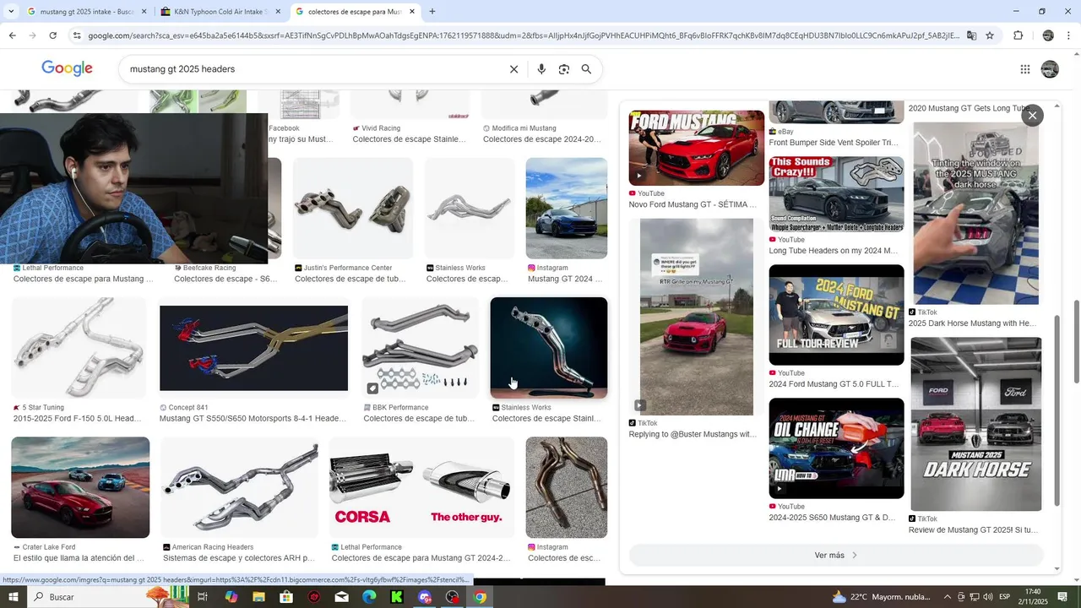
Task: Open Microsoft Store from the taskbar
Action: point(286,597)
